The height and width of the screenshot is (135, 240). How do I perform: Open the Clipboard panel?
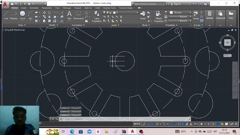(x=220, y=15)
